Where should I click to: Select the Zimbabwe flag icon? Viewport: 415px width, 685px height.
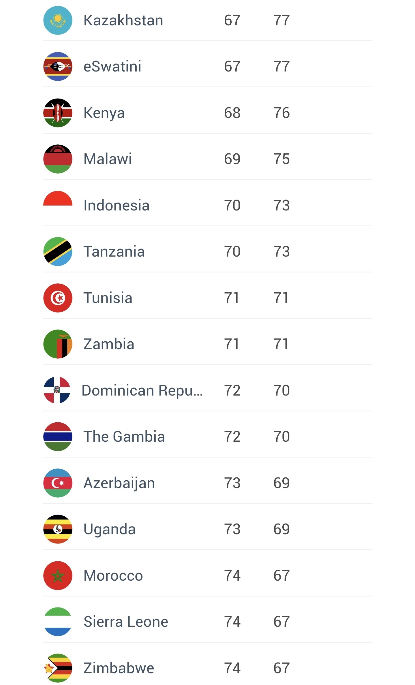tap(58, 668)
